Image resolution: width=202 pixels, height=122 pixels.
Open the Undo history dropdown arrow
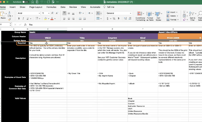tap(45, 2)
